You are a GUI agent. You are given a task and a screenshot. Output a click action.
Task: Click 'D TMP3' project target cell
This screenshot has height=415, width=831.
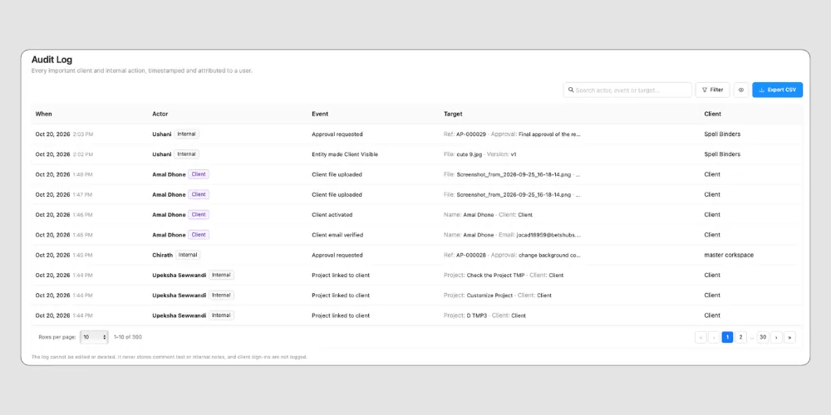coord(485,315)
